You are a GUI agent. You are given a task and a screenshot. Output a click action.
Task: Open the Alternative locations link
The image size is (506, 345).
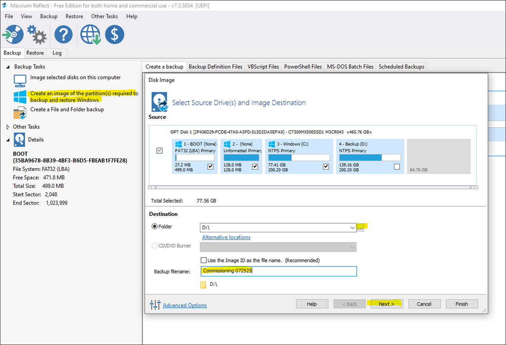point(226,237)
